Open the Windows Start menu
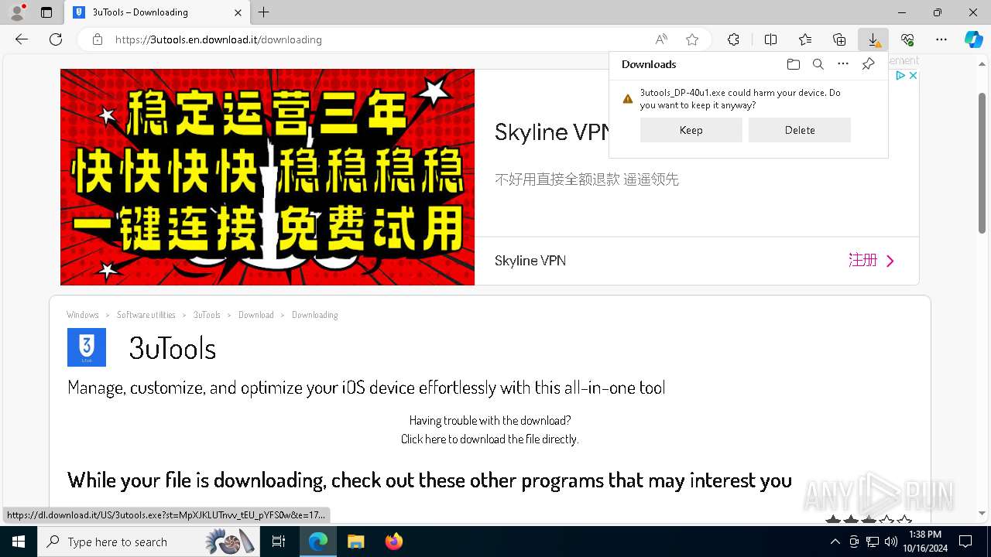 point(19,542)
